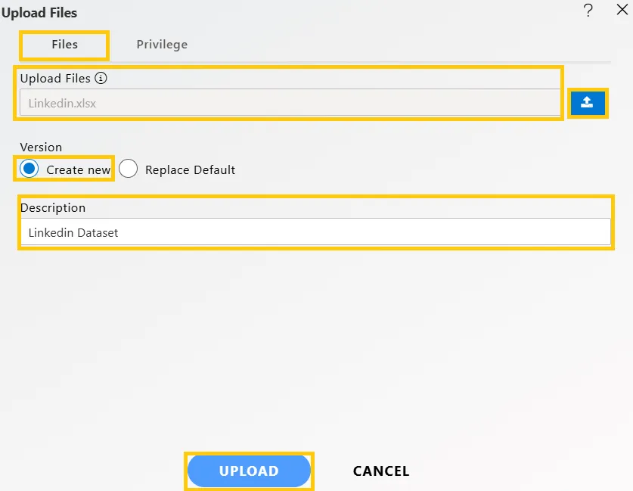Switch to the Privilege tab
This screenshot has height=491, width=633.
coord(162,45)
